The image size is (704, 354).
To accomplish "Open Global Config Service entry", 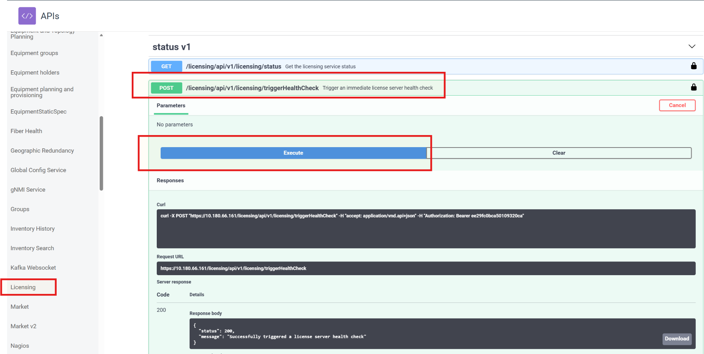I will pyautogui.click(x=38, y=170).
